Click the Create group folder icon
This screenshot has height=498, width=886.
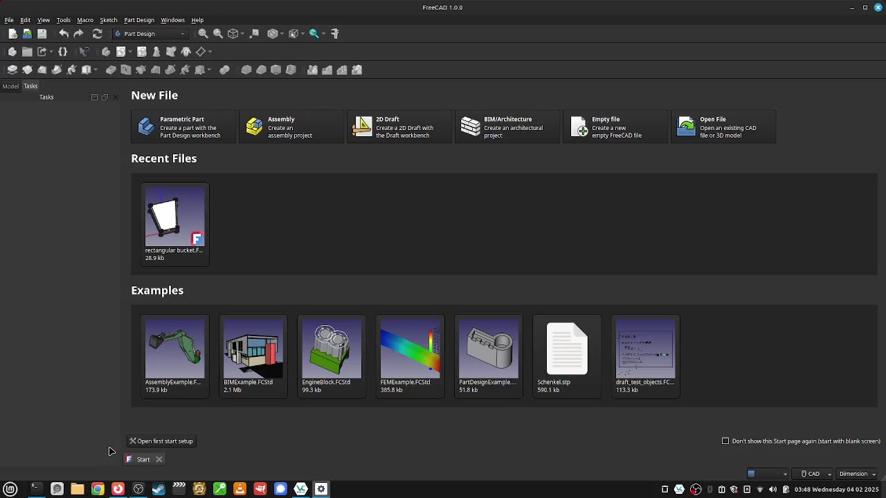27,51
